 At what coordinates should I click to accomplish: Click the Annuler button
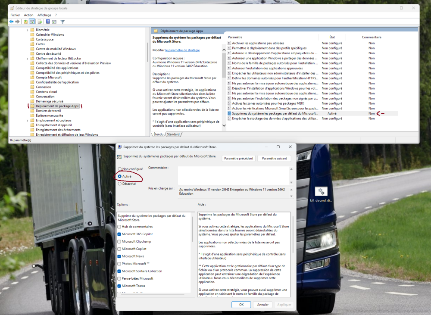click(x=263, y=305)
